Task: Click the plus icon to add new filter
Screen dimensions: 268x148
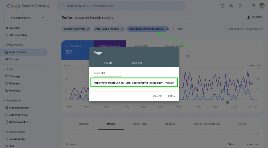Action: [173, 29]
